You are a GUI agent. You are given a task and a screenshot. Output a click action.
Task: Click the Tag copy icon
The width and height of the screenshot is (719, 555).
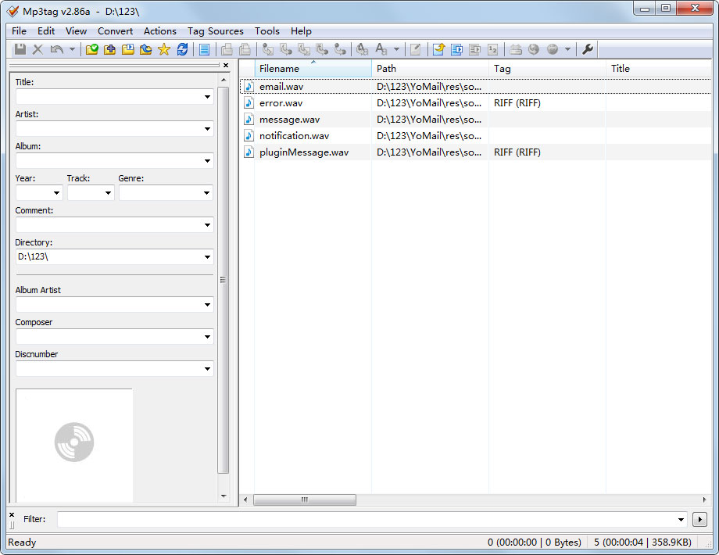click(227, 49)
